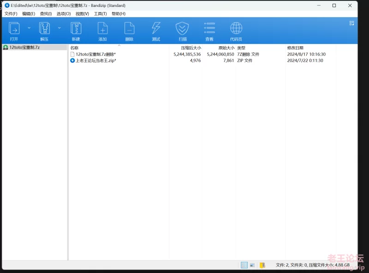Open the 帮助(H) menu
This screenshot has height=273, width=369.
(x=119, y=14)
